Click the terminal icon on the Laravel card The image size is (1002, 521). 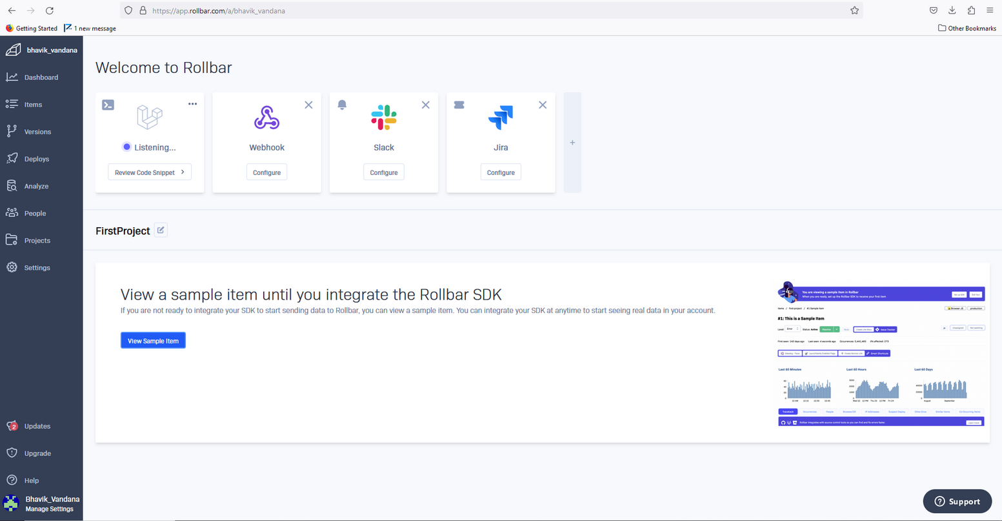click(x=108, y=105)
